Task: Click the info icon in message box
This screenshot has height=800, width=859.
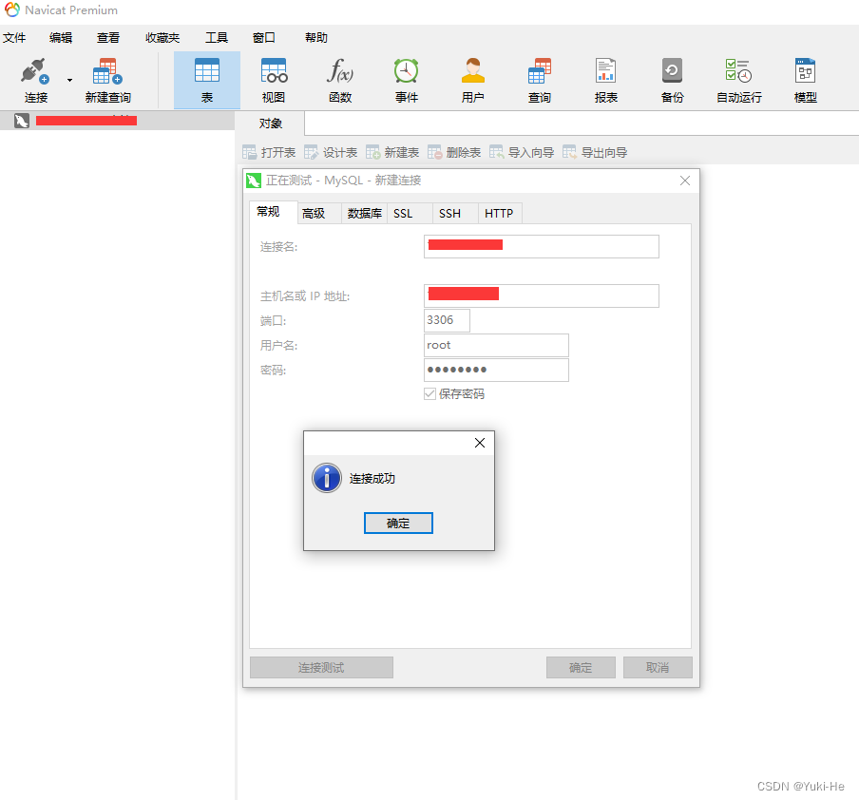Action: tap(327, 478)
